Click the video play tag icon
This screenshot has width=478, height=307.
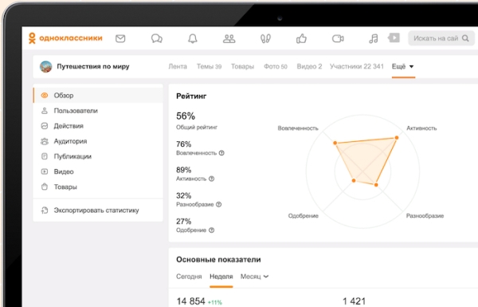[x=394, y=37]
